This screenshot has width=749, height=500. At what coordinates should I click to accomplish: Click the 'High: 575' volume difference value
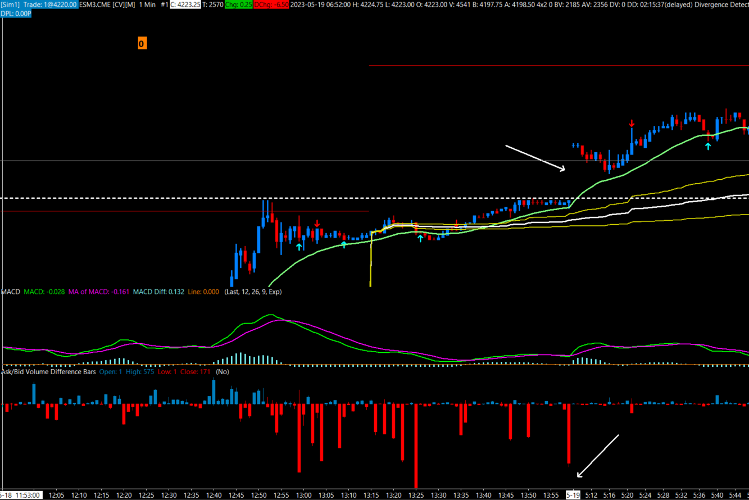tap(140, 372)
